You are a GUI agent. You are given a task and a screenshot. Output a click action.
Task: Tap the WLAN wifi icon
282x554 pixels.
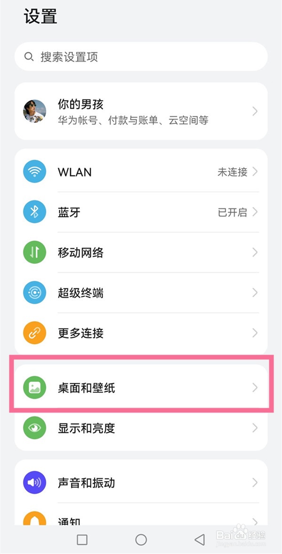click(35, 172)
